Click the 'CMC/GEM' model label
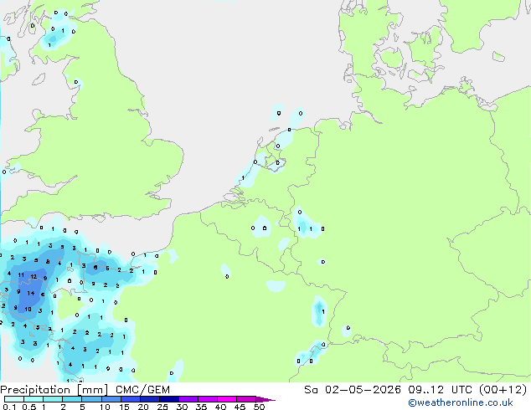This screenshot has height=410, width=531. 142,390
